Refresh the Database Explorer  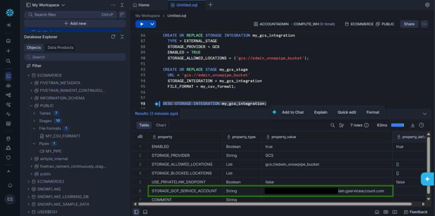coord(113,37)
